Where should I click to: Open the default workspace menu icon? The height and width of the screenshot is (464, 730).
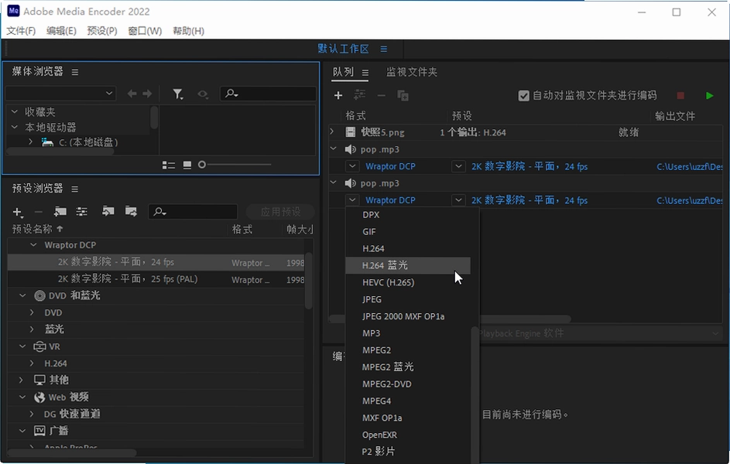point(384,49)
